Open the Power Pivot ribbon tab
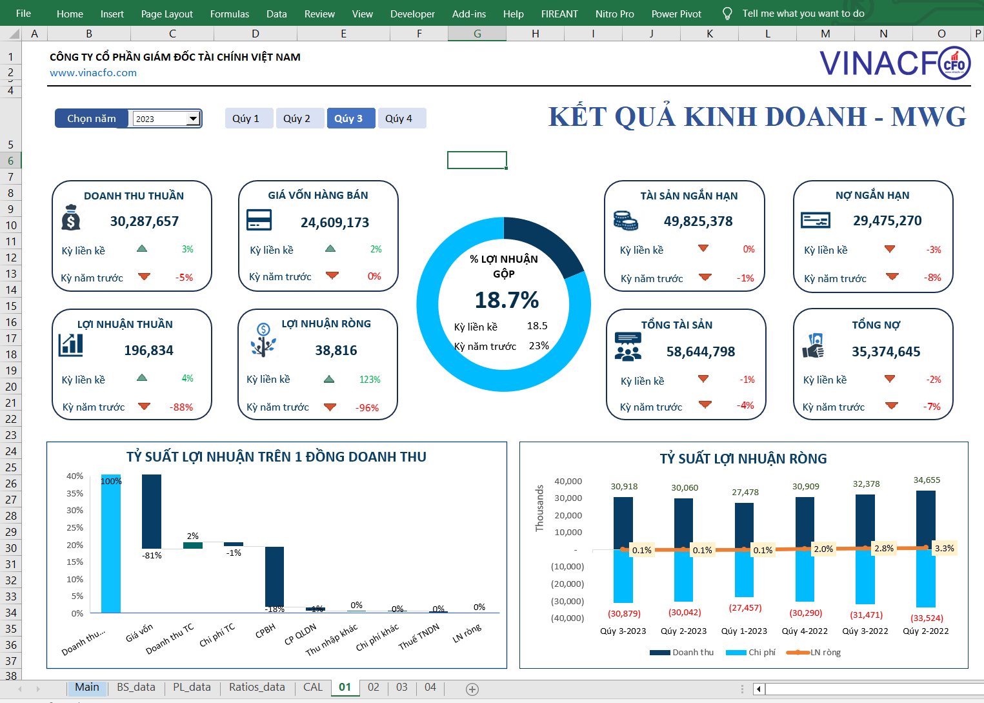This screenshot has height=703, width=984. [x=676, y=14]
